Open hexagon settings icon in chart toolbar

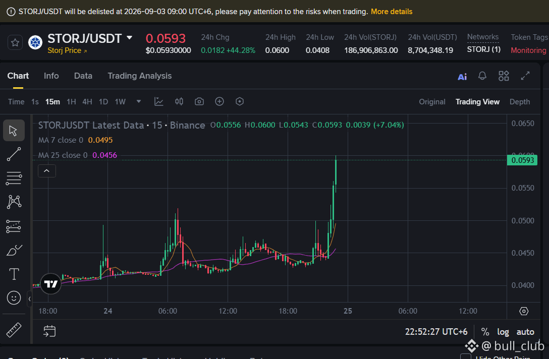240,101
